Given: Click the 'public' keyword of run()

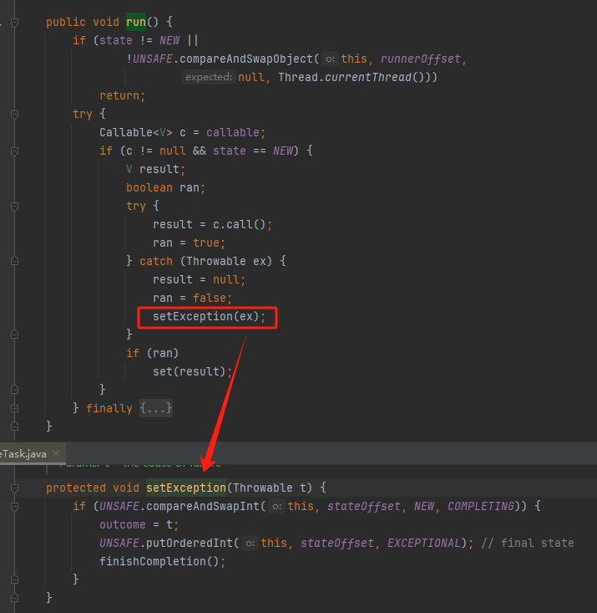Looking at the screenshot, I should click(x=66, y=22).
